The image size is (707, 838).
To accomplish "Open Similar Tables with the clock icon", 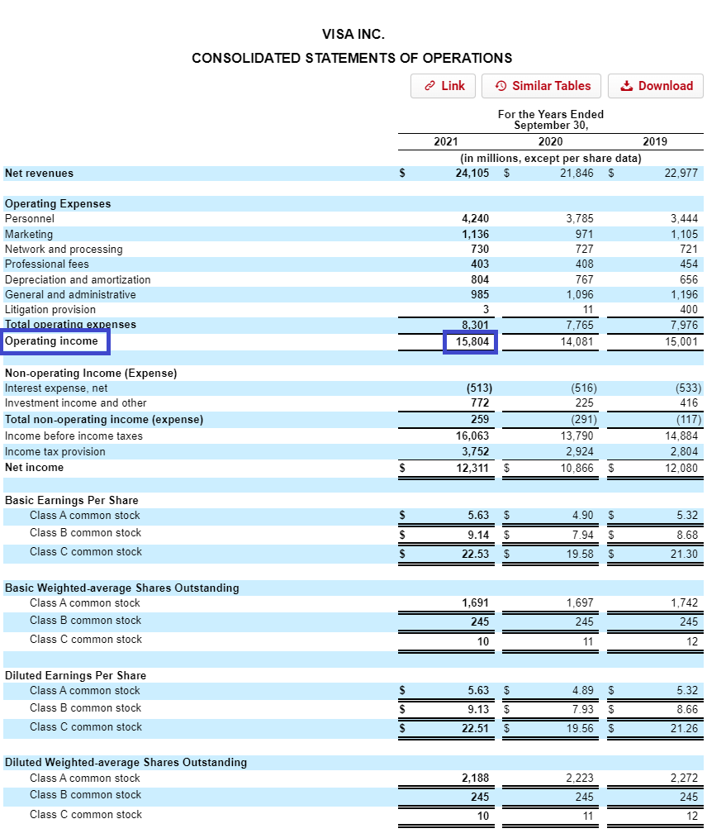I will point(543,86).
